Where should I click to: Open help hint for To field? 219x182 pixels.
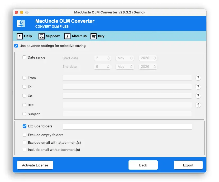tap(198, 87)
